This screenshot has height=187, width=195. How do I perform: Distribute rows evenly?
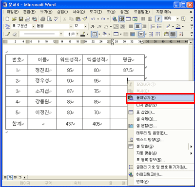[x=151, y=34]
